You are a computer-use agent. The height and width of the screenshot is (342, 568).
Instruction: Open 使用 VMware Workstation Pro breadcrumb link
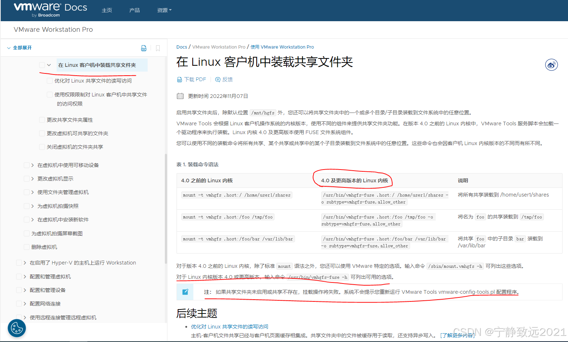282,47
